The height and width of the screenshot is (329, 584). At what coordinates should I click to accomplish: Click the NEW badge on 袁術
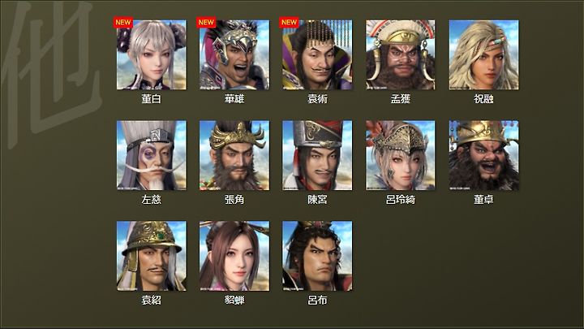click(289, 23)
